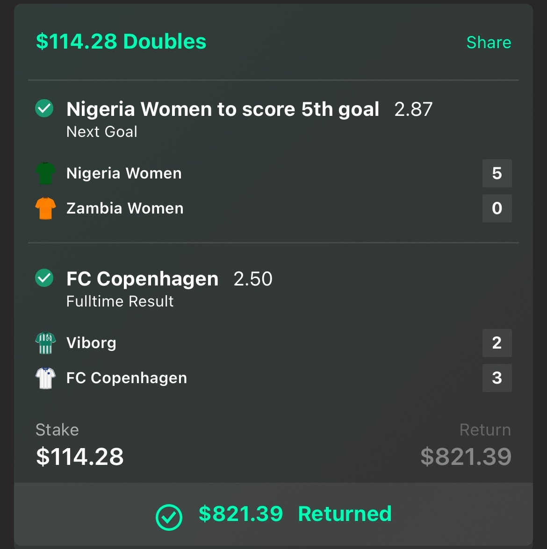Tap the FC Copenhagen score box showing 3
The height and width of the screenshot is (549, 547).
point(497,378)
